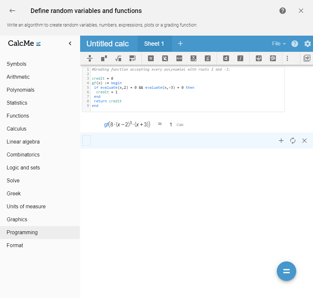Click the gf expression in sheet
This screenshot has width=313, height=298.
click(x=127, y=124)
